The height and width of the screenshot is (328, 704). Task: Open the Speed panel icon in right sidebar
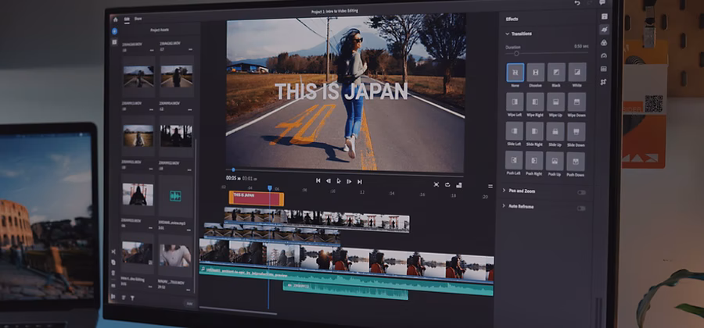coord(603,55)
